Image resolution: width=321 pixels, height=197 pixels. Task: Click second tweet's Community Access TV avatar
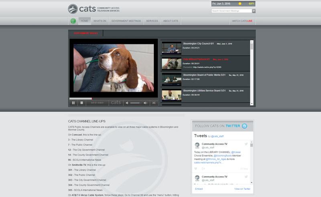point(197,178)
